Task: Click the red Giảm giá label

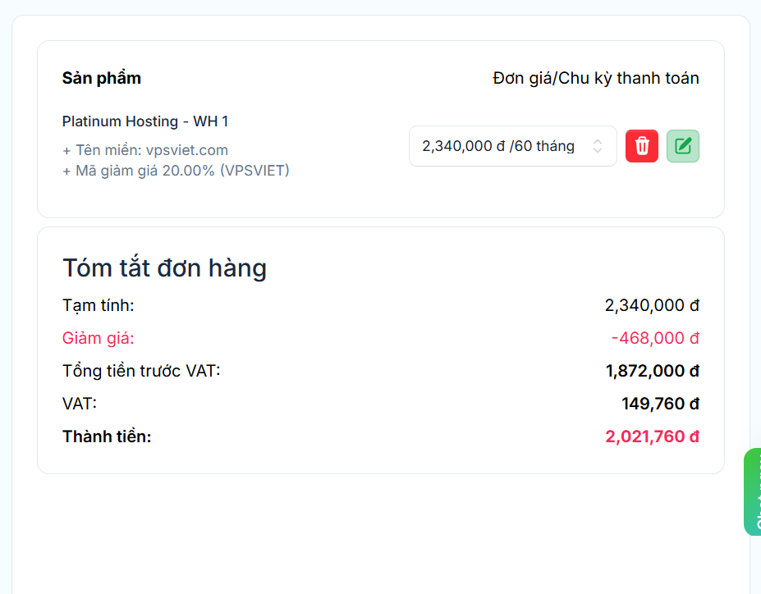Action: [x=98, y=338]
